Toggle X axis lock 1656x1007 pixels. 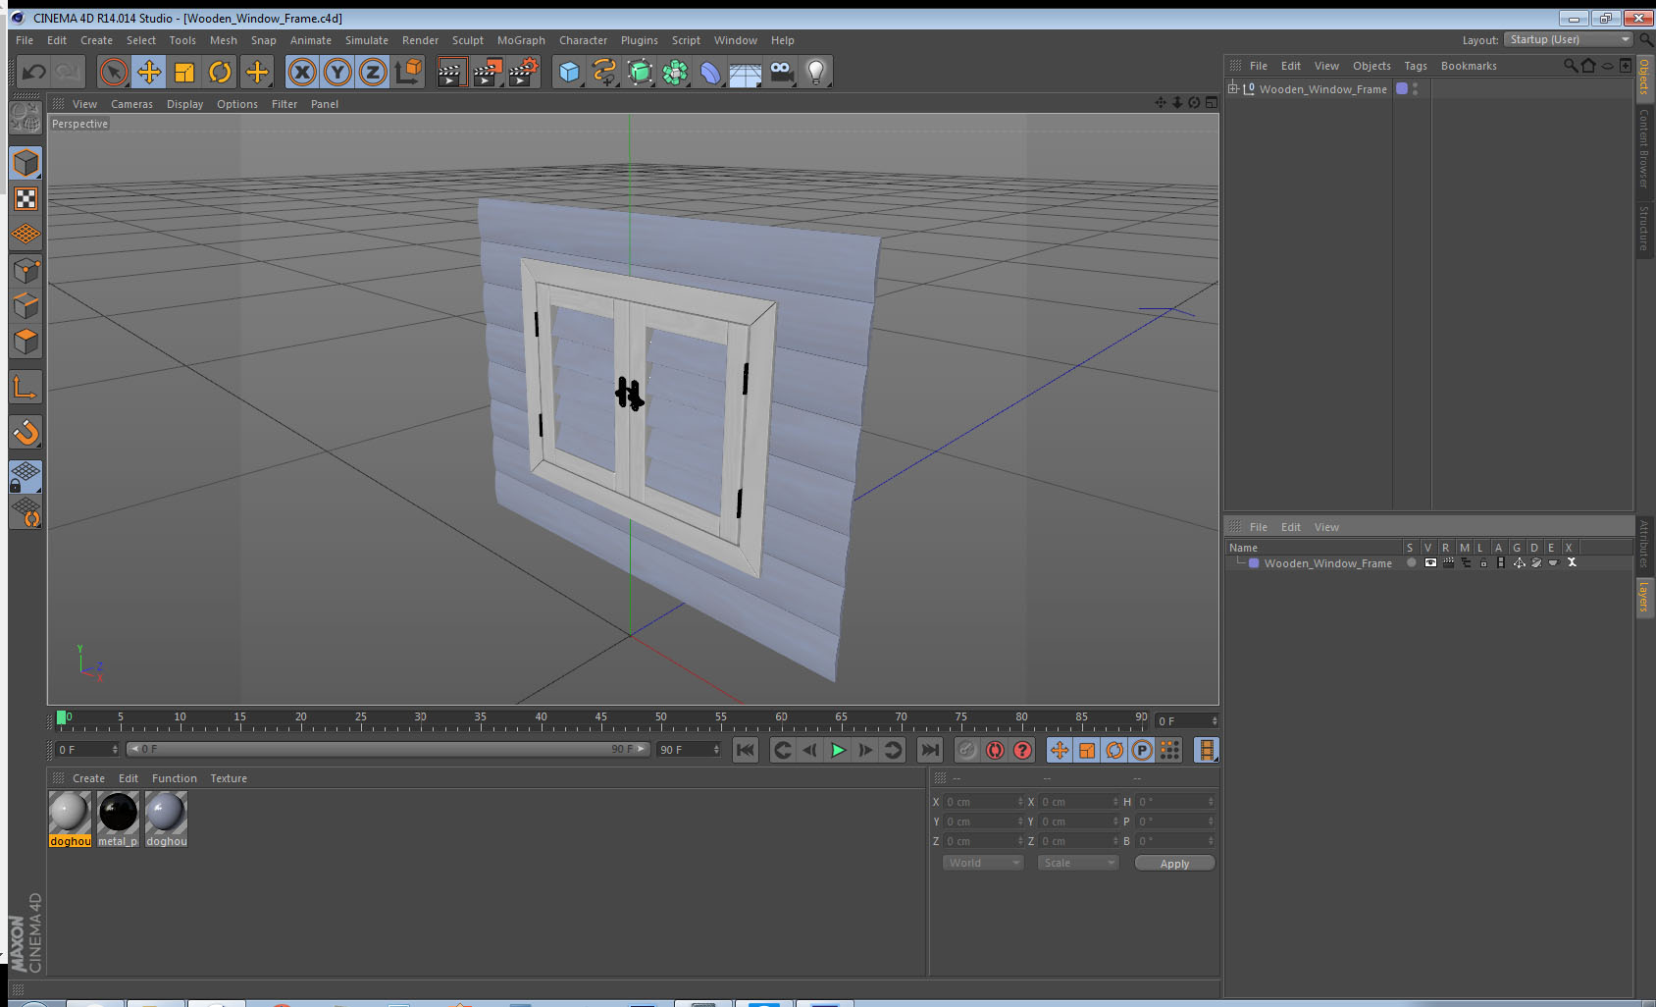pyautogui.click(x=302, y=72)
